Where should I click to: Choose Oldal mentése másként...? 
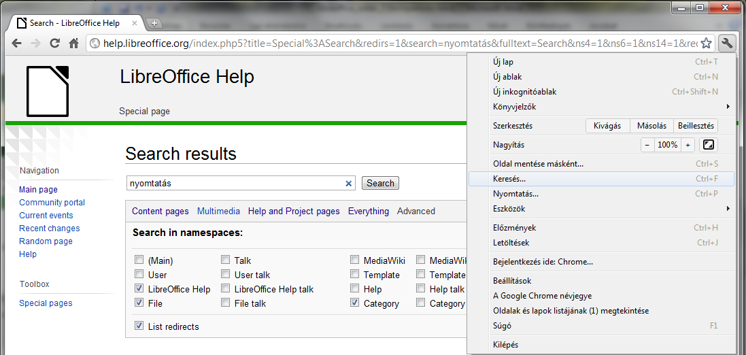click(601, 164)
